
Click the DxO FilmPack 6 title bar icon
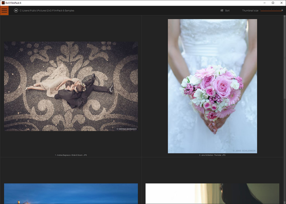3,3
